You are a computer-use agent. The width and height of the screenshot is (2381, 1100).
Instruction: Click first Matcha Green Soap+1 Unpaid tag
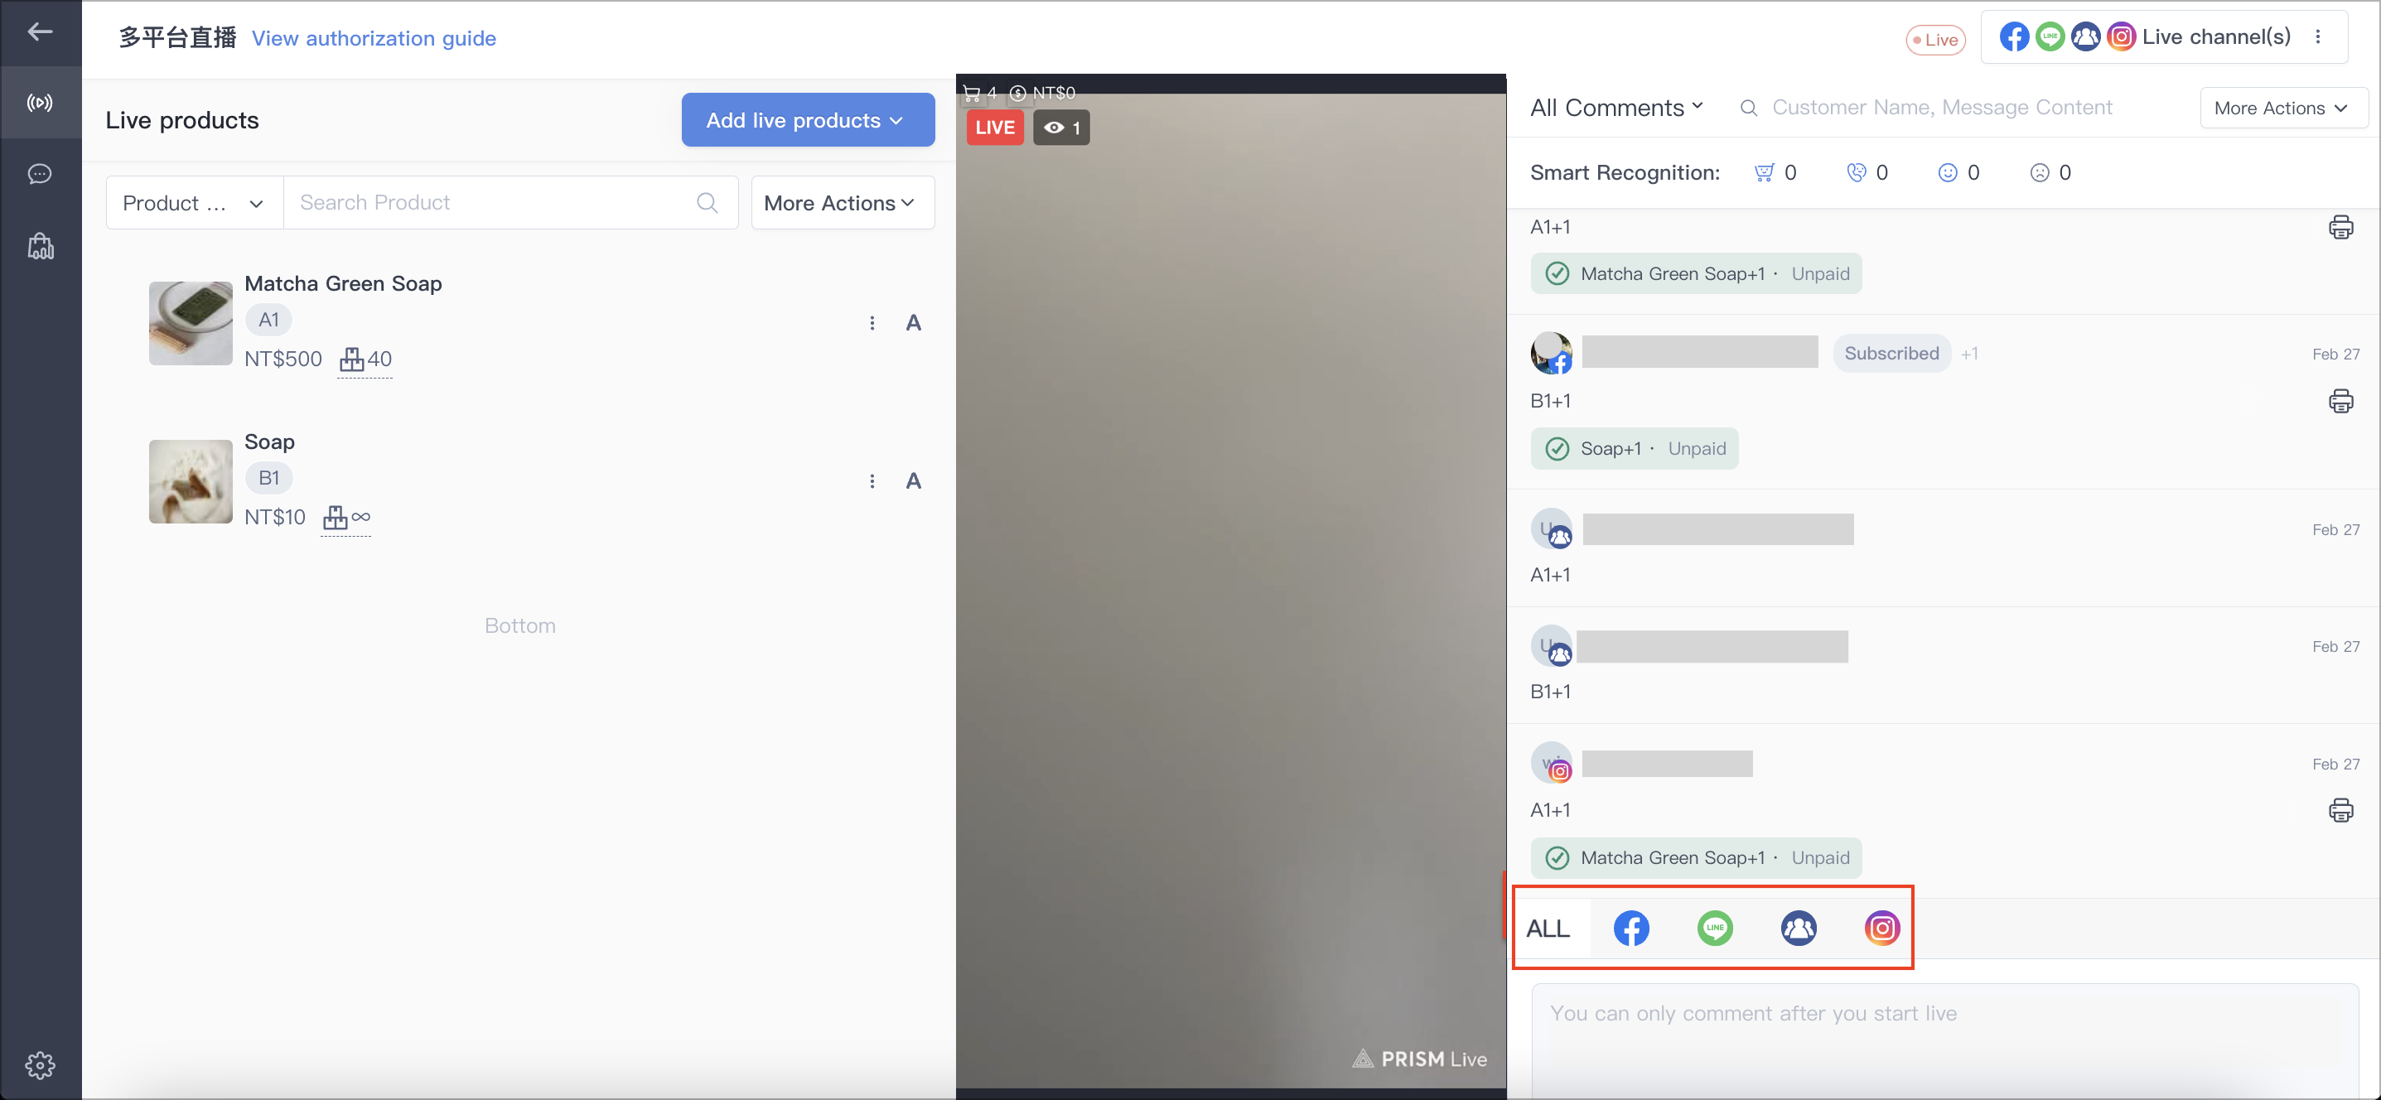tap(1696, 273)
